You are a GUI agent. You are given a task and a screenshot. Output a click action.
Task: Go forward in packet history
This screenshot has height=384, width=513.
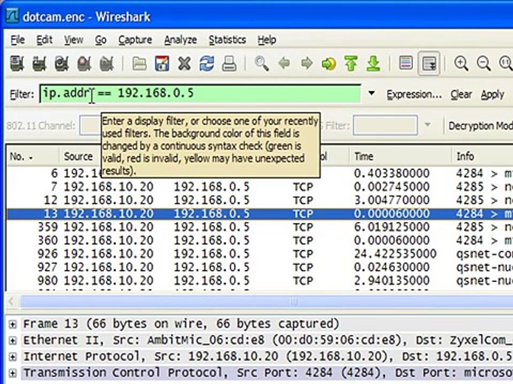(307, 63)
